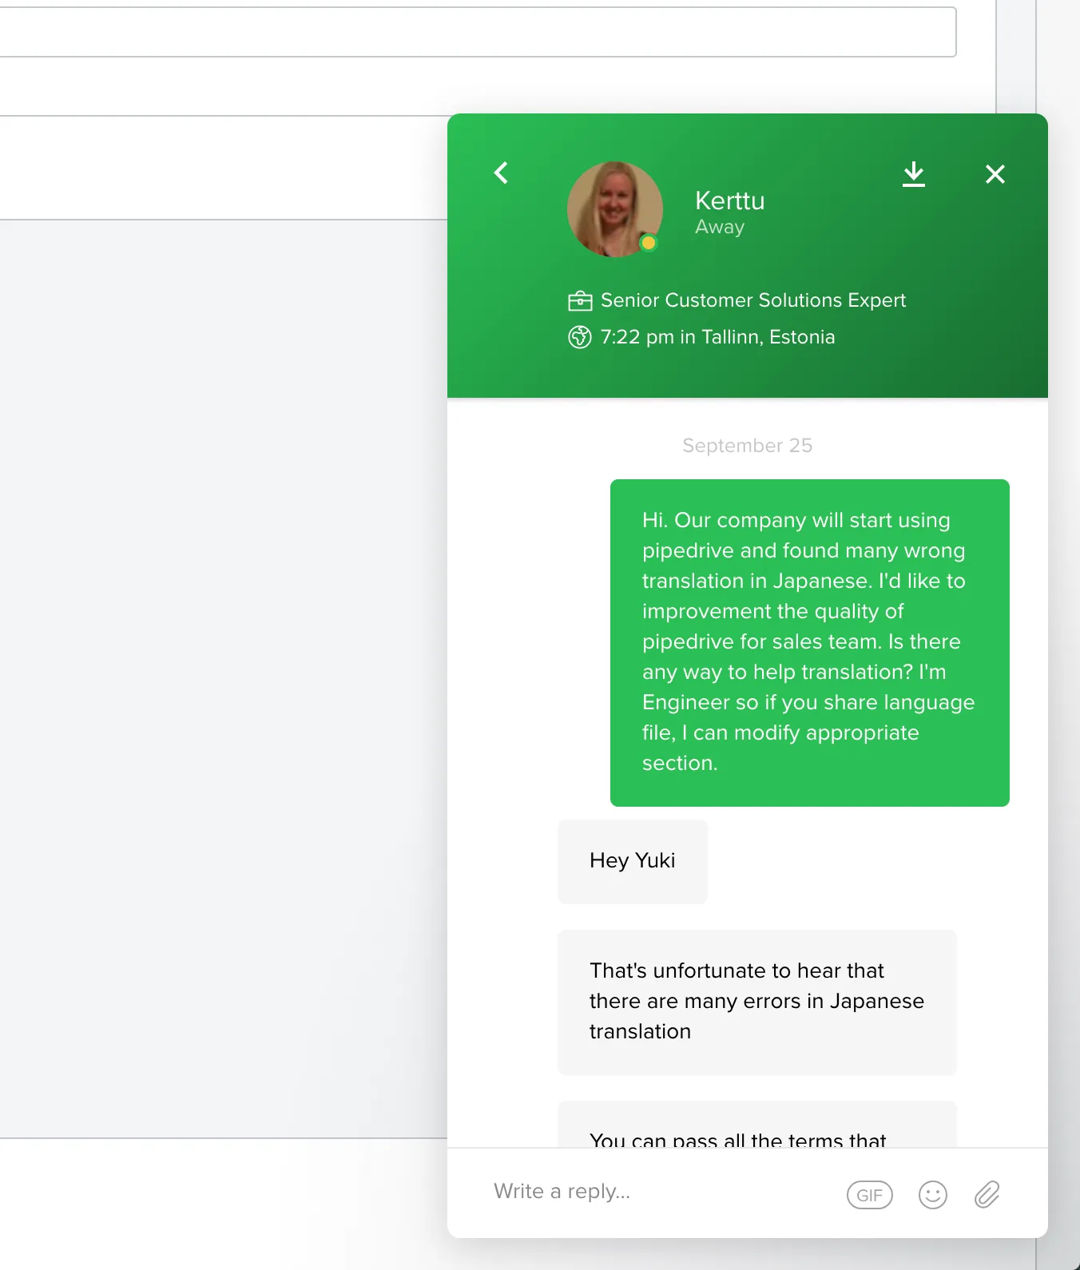Click the September 25 date separator
1080x1270 pixels.
coord(747,446)
